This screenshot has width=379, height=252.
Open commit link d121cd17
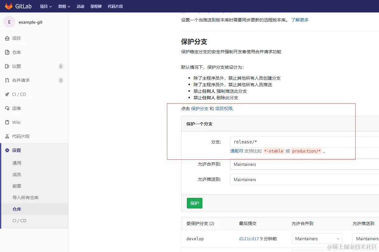[x=249, y=239]
